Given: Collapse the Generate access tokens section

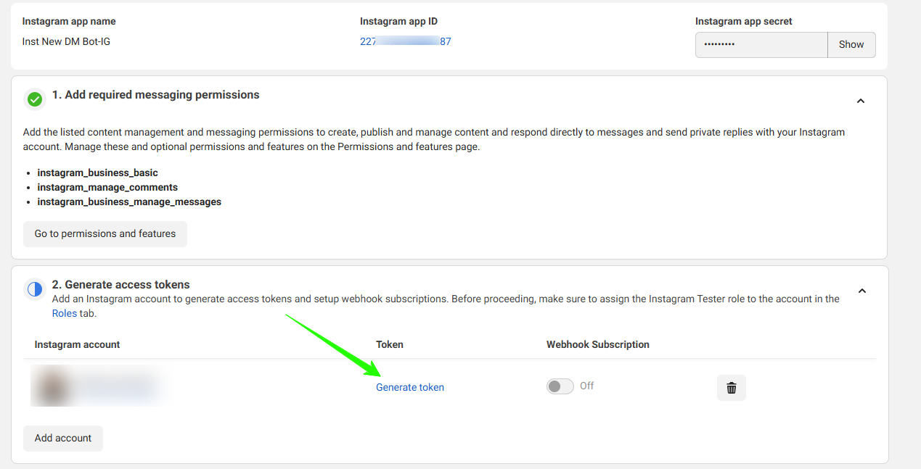Looking at the screenshot, I should [x=861, y=291].
